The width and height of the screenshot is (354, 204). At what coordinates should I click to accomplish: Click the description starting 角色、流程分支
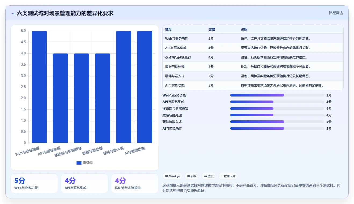click(276, 39)
